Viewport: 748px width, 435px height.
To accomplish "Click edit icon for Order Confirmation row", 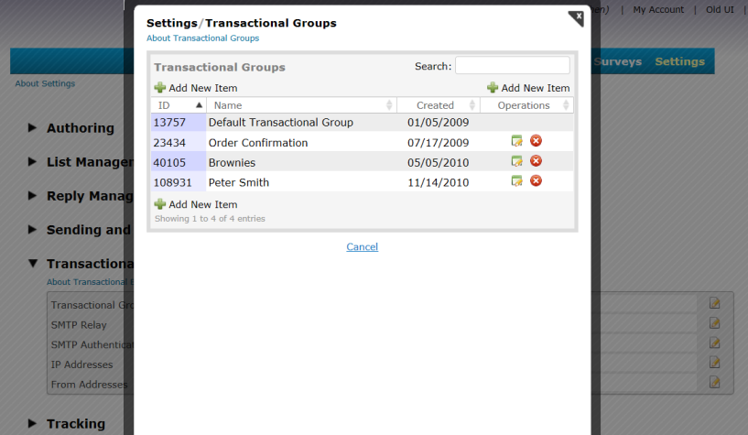I will pyautogui.click(x=517, y=141).
